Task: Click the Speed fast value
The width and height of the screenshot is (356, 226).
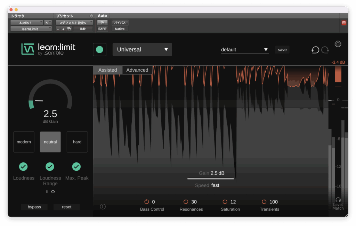Action: tap(215, 185)
